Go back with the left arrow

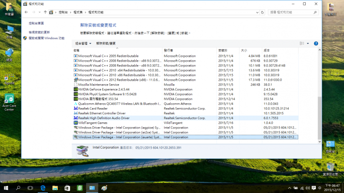[26, 12]
